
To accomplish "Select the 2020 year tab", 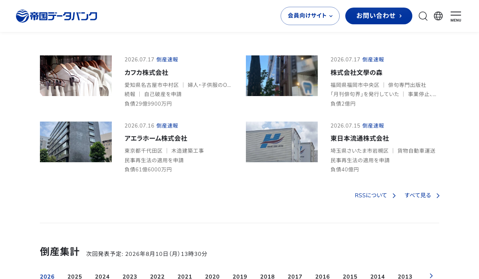I will click(212, 277).
